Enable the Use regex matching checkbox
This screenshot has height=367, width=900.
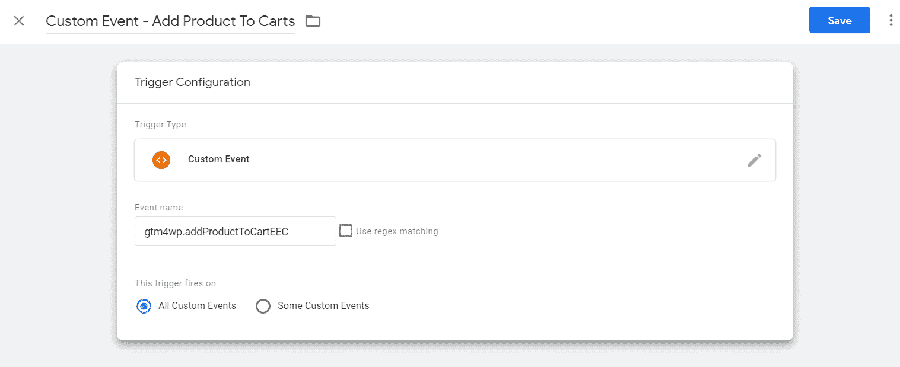click(x=346, y=231)
